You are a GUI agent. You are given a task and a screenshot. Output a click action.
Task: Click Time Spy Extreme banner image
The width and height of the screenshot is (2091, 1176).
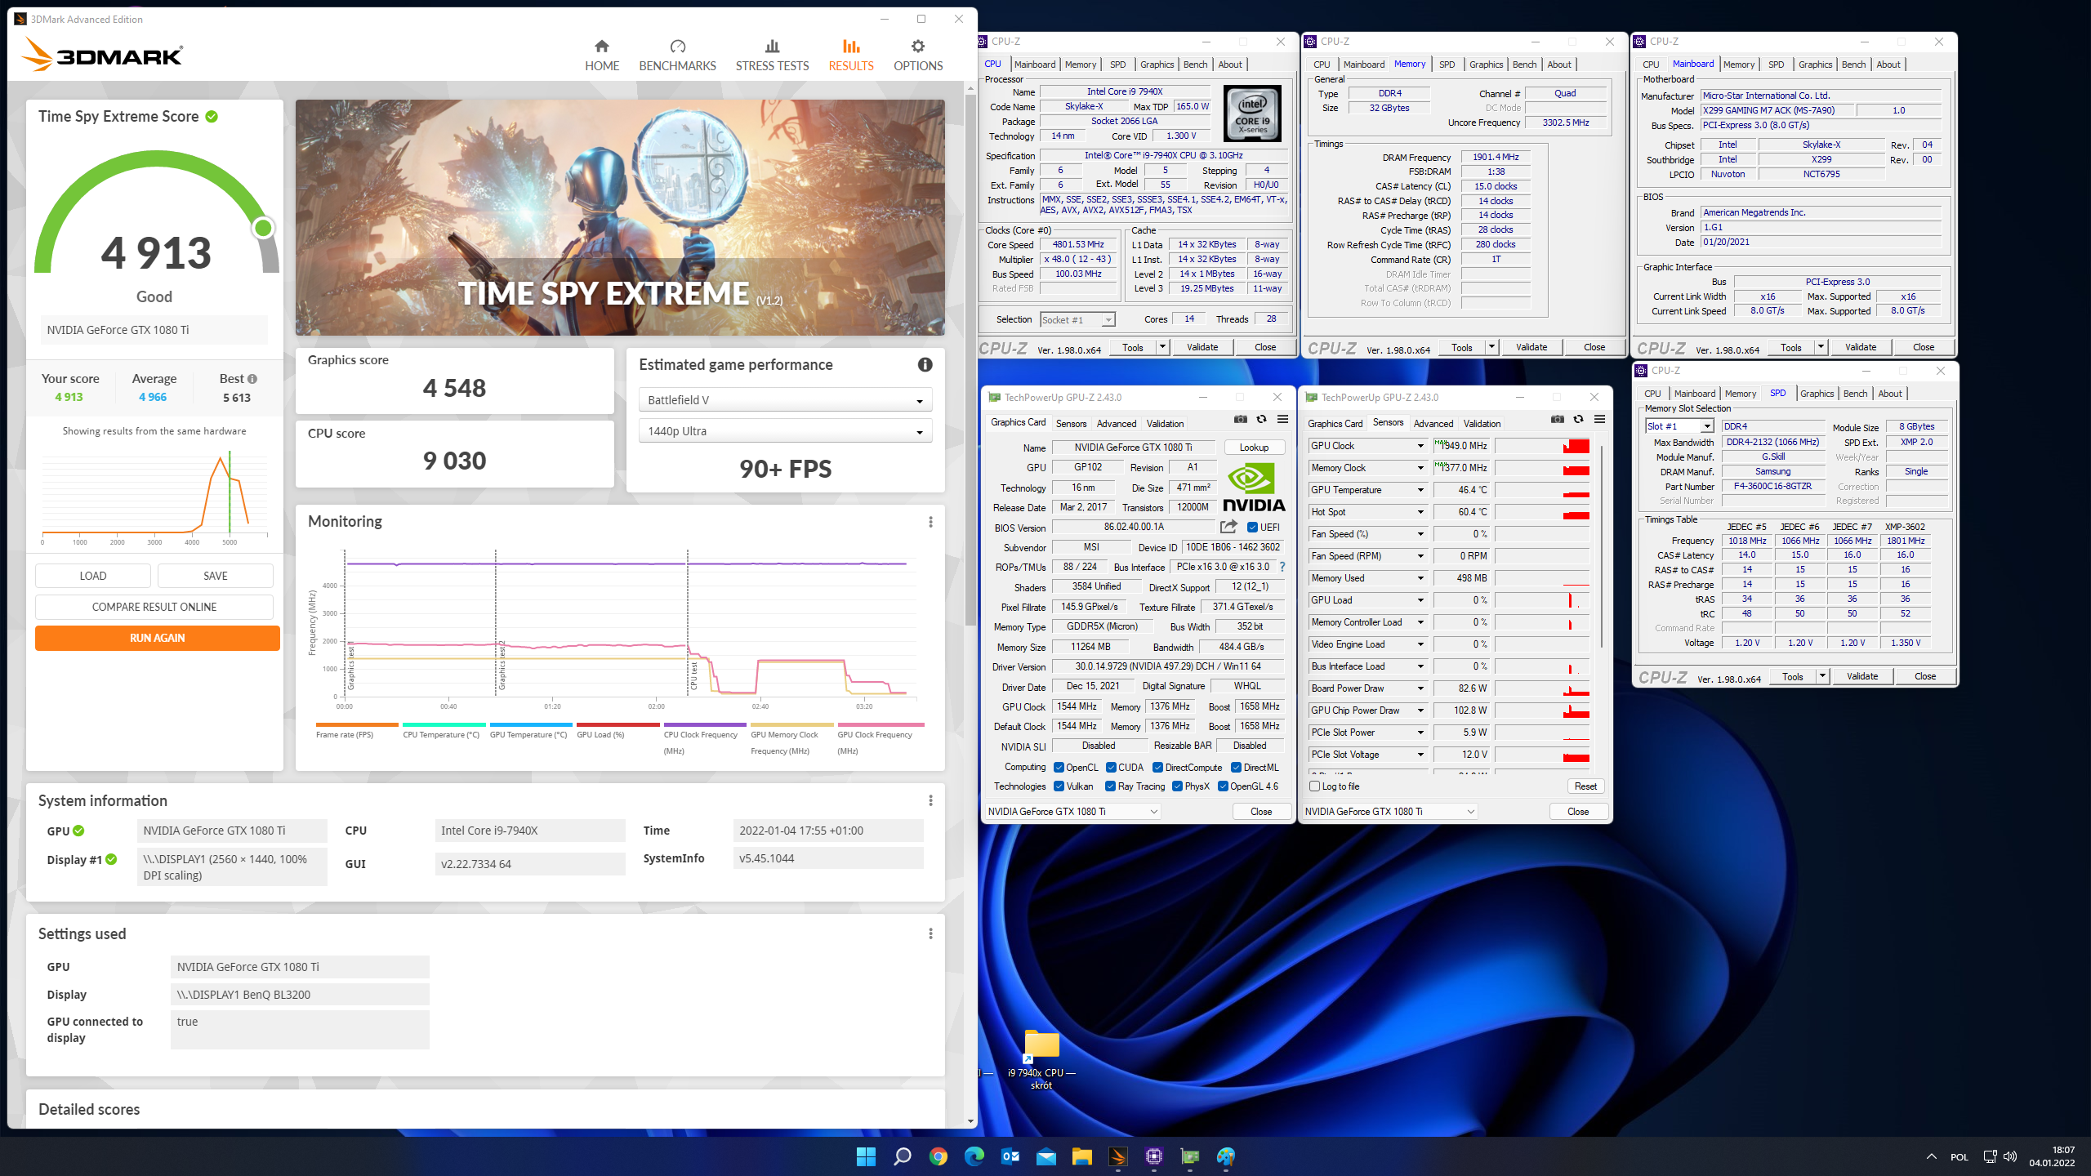[620, 217]
